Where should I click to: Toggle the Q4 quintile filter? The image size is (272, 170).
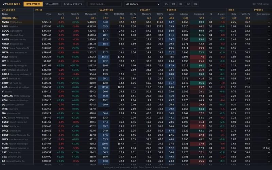pos(173,4)
